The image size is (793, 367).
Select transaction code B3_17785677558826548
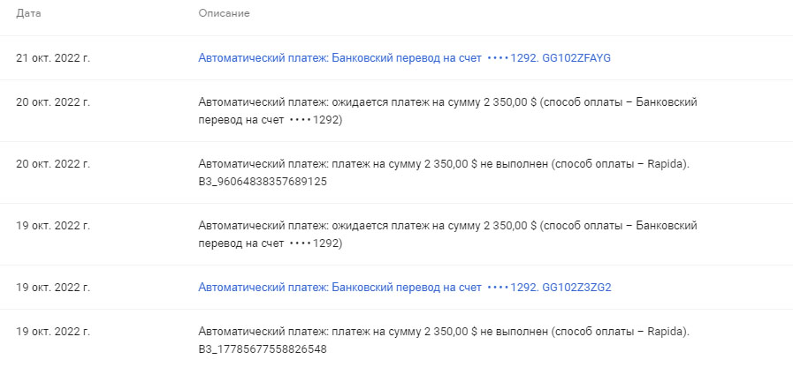point(263,349)
